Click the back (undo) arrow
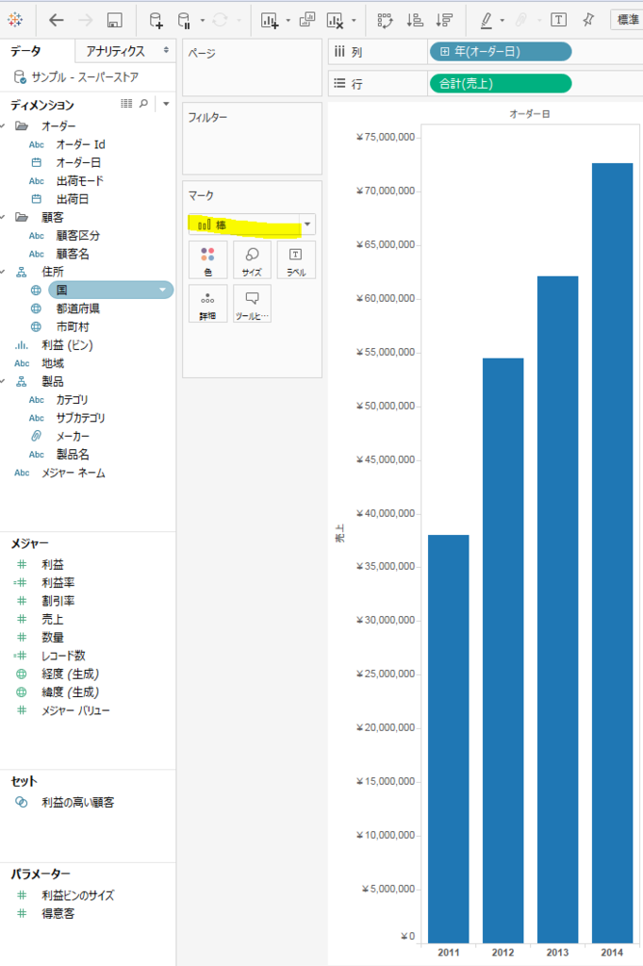 pyautogui.click(x=56, y=20)
